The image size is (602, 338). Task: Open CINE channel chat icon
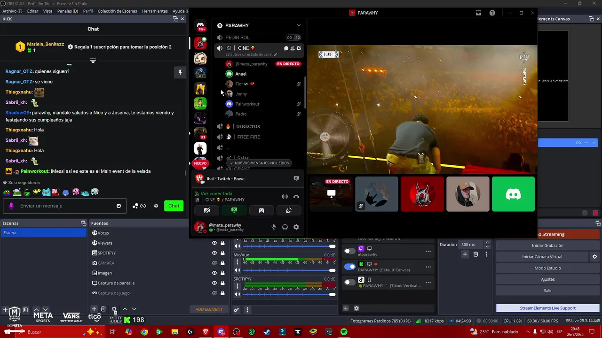point(286,48)
